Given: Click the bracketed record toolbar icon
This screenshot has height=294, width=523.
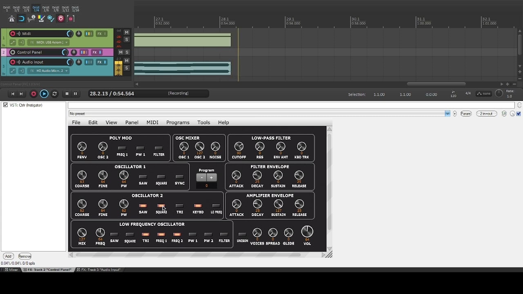Looking at the screenshot, I should [x=70, y=19].
